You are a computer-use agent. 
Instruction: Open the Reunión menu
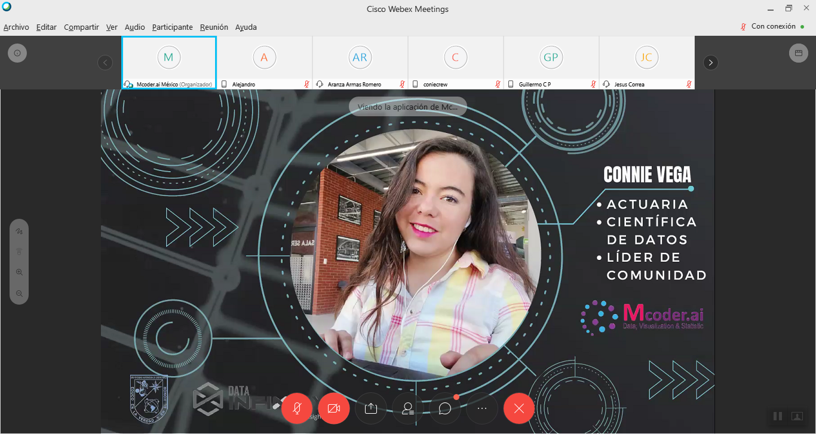(x=214, y=27)
